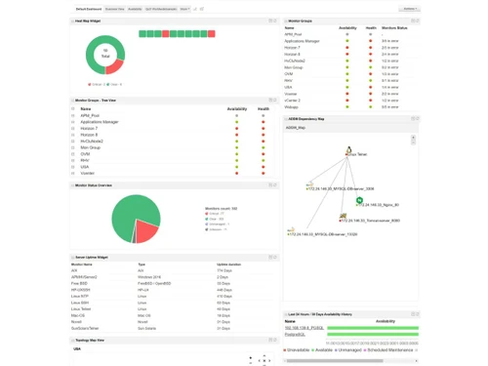Click the last red heat map square
This screenshot has height=366, width=488.
(x=212, y=34)
